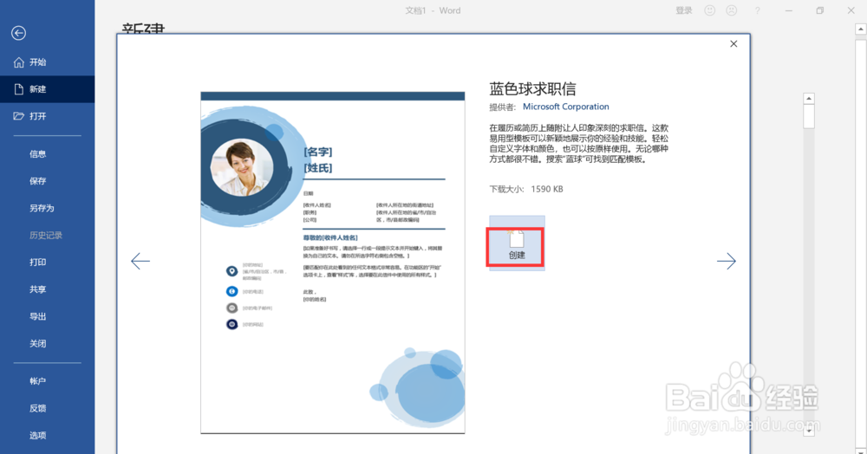
Task: Click the template title 蓝色球求职信
Action: pos(532,89)
